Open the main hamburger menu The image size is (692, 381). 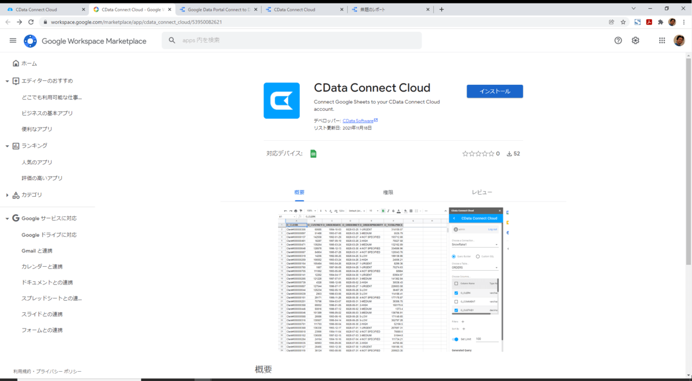[x=13, y=40]
